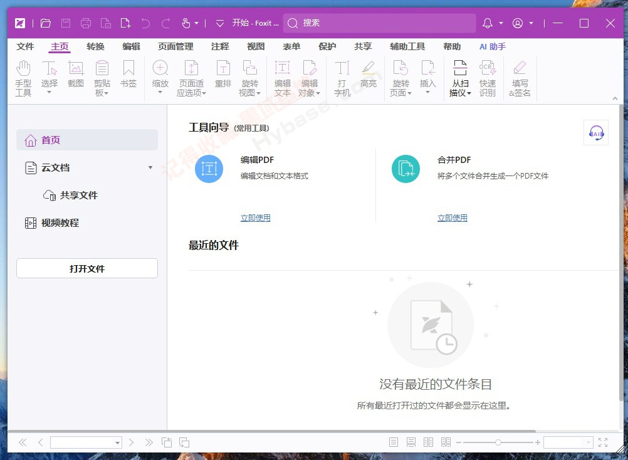Expand the 云文档 tree arrow

150,168
